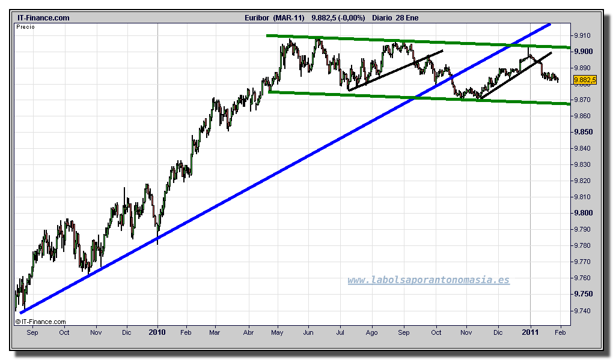Screen dimensions: 613x360
Task: Click the 9.760 price axis label
Action: point(583,278)
